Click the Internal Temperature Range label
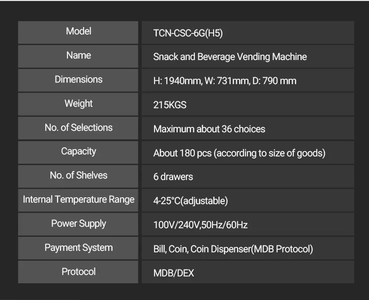369x300 pixels. (79, 200)
